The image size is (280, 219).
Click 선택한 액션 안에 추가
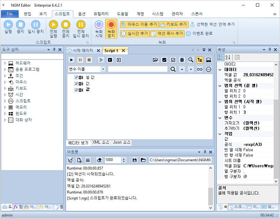(212, 24)
